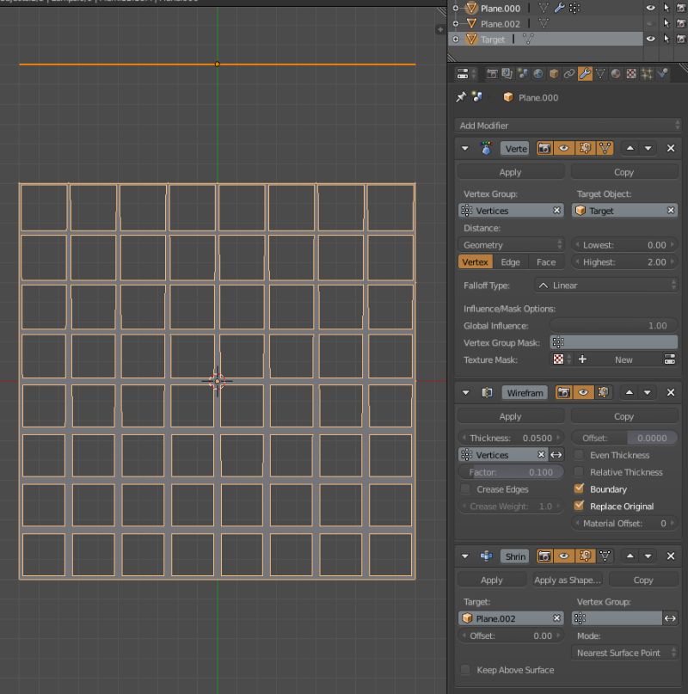Create a New texture mask
Image resolution: width=688 pixels, height=694 pixels.
point(623,359)
